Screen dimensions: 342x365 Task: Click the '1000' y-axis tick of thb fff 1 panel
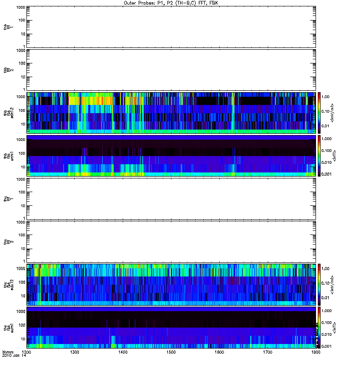(21, 8)
